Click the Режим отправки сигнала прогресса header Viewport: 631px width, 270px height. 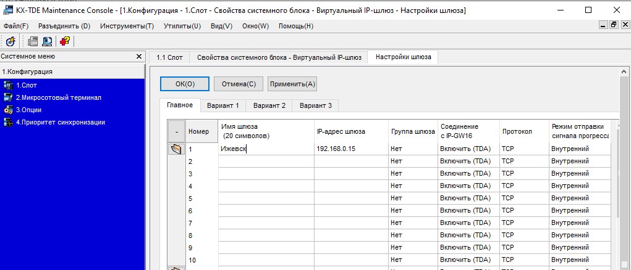580,131
